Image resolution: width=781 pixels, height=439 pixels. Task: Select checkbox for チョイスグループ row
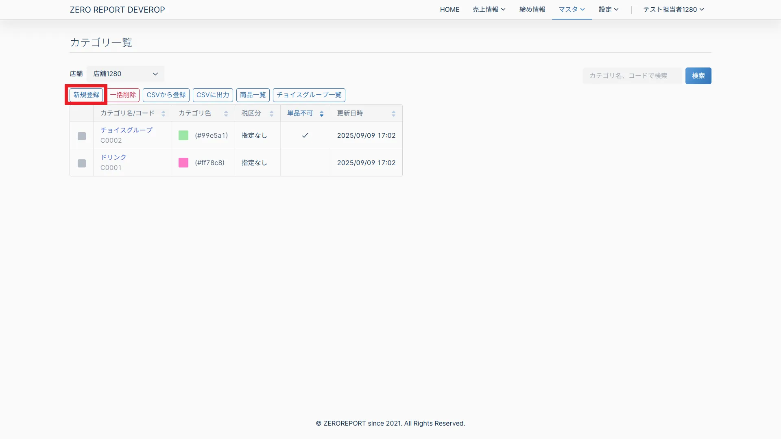[82, 136]
